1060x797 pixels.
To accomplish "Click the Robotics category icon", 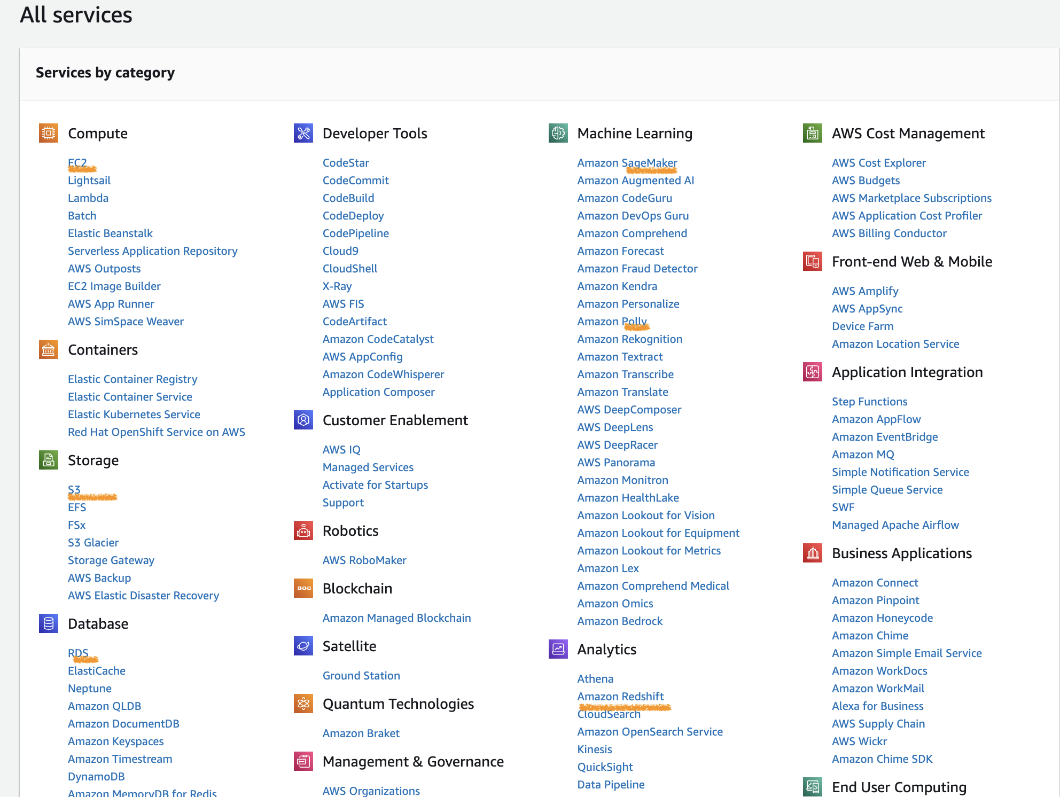I will point(303,530).
